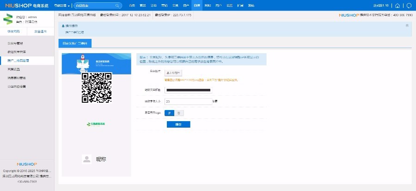Click the 正式版1.10 version label
This screenshot has height=191, width=416.
[x=381, y=6]
